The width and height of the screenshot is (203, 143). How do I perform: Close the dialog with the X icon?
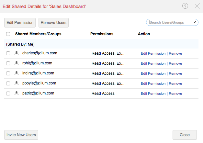tap(197, 6)
